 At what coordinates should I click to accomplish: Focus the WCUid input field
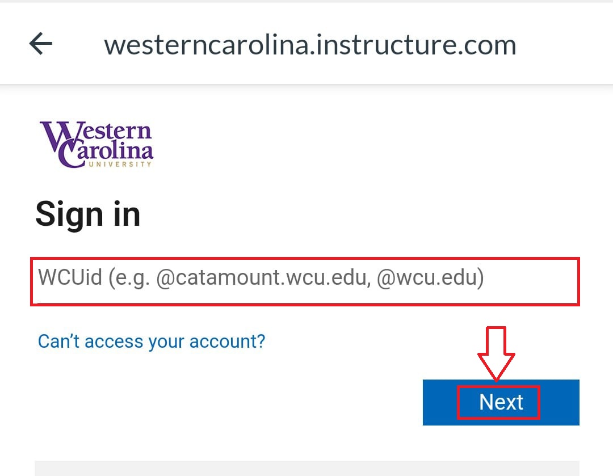[305, 281]
